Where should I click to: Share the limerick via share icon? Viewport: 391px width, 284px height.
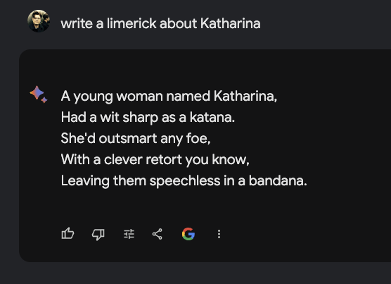click(158, 234)
